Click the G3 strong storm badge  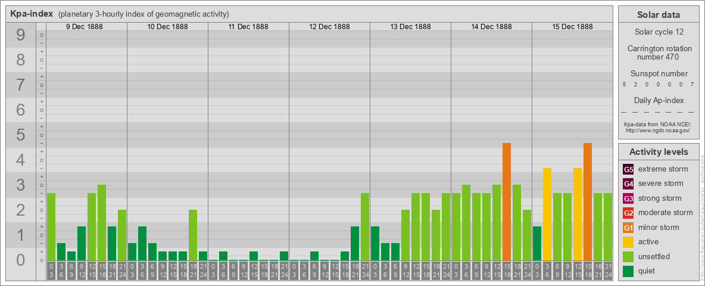coord(628,198)
